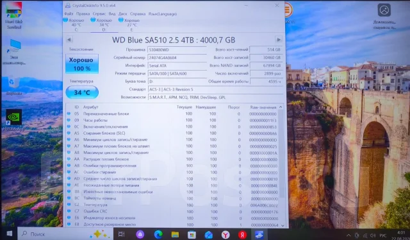Open the Вид menu
Screen dimensions: 410x240
tap(112, 14)
